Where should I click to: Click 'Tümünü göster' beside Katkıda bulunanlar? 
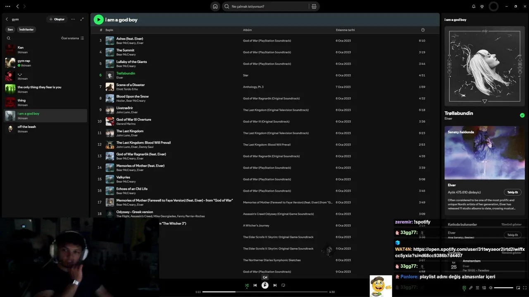511,224
